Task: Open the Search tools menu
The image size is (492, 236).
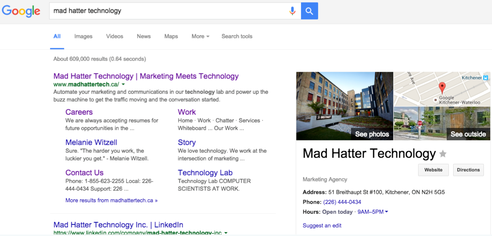Action: click(x=237, y=36)
